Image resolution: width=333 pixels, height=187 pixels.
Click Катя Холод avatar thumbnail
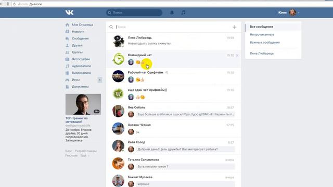coord(118,146)
